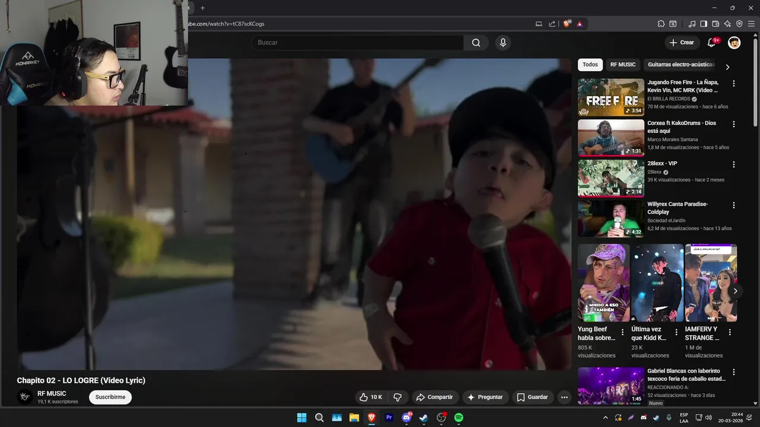Open the Brave playlist music note icon
The width and height of the screenshot is (760, 427).
pos(692,24)
